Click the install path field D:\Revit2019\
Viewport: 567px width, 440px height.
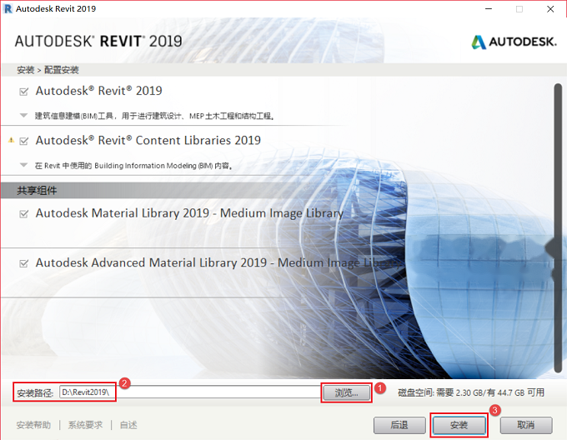pos(189,392)
